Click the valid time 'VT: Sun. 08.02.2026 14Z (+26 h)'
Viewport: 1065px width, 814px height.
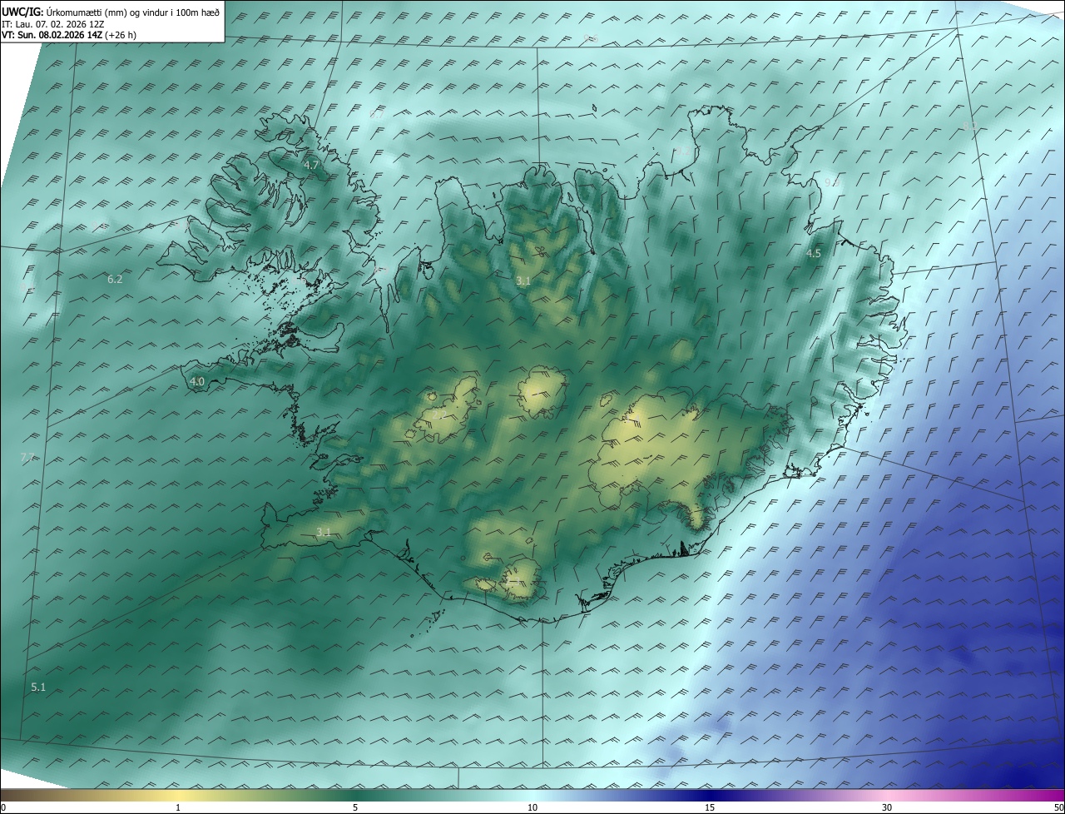(69, 35)
